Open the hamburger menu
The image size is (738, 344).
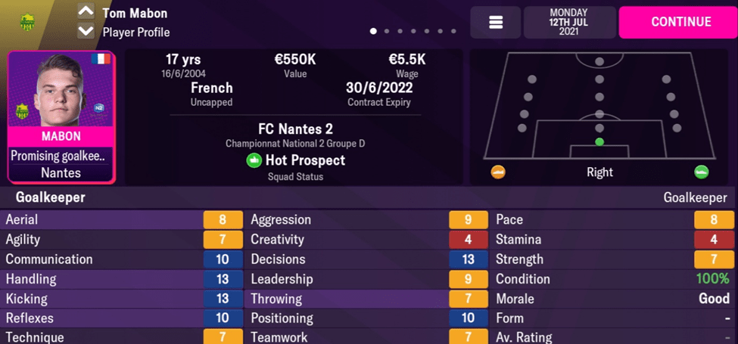496,23
